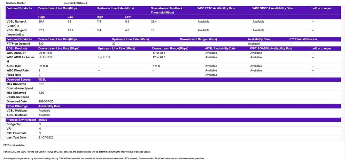Click the 'Observed Speeds' section header

point(19,79)
